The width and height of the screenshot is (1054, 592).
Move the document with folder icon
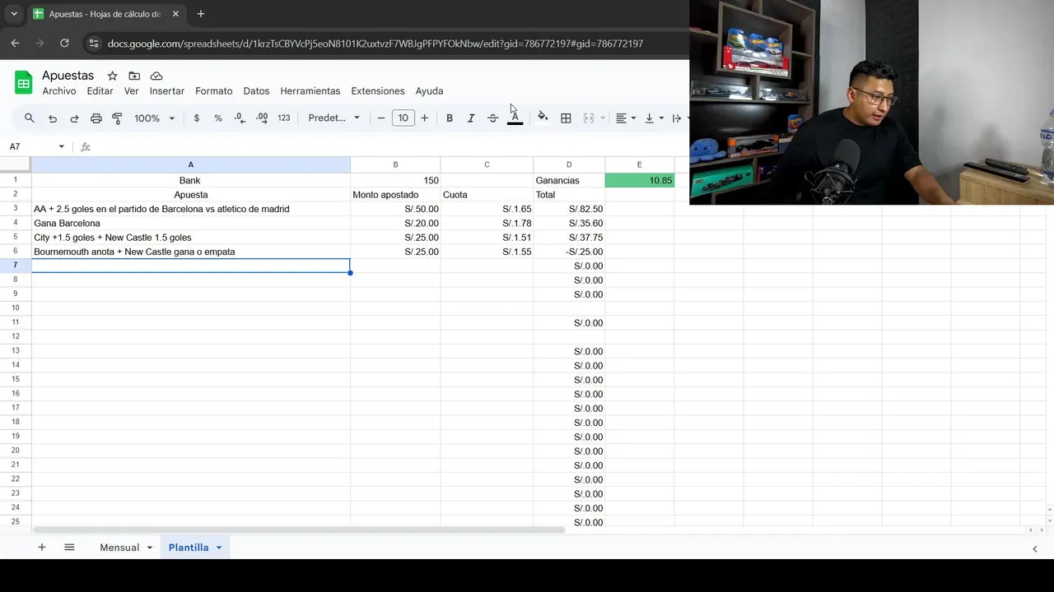tap(134, 76)
